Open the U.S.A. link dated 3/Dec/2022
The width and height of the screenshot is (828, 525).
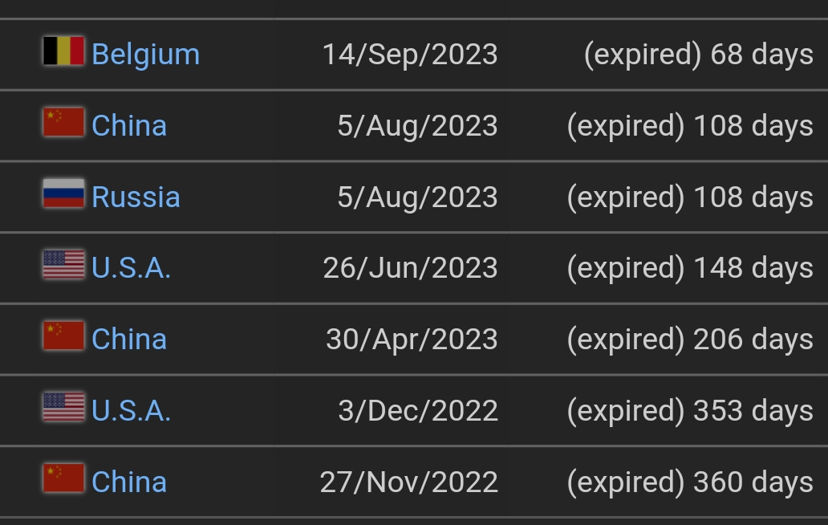click(x=131, y=410)
